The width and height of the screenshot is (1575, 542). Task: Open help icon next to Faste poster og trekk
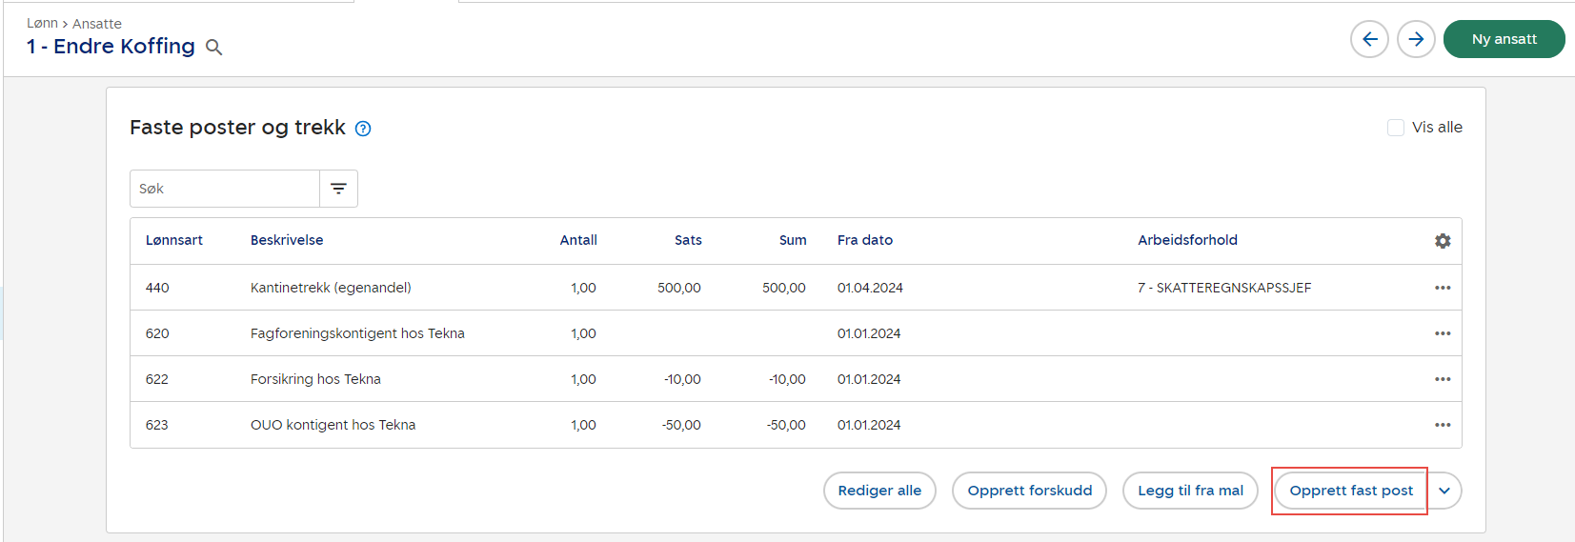click(x=363, y=129)
